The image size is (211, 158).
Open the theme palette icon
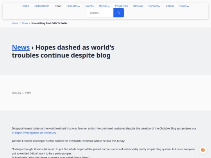pyautogui.click(x=203, y=150)
